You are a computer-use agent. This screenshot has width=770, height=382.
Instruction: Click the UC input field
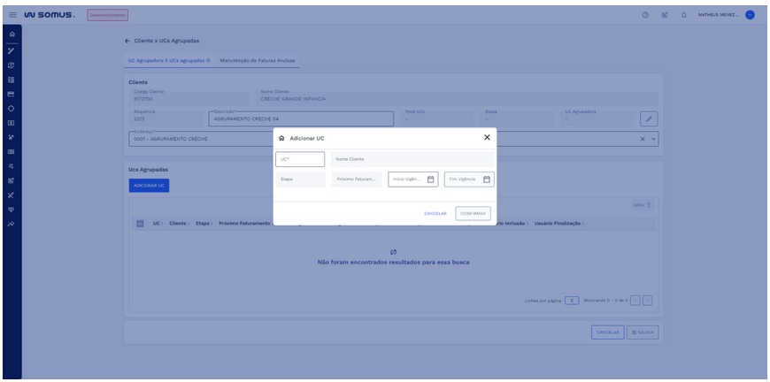tap(300, 159)
